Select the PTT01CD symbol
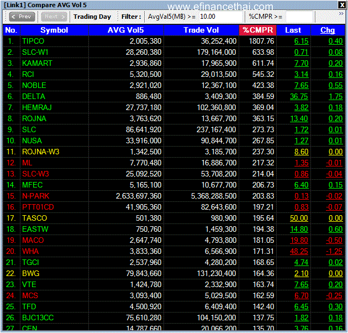 click(38, 207)
